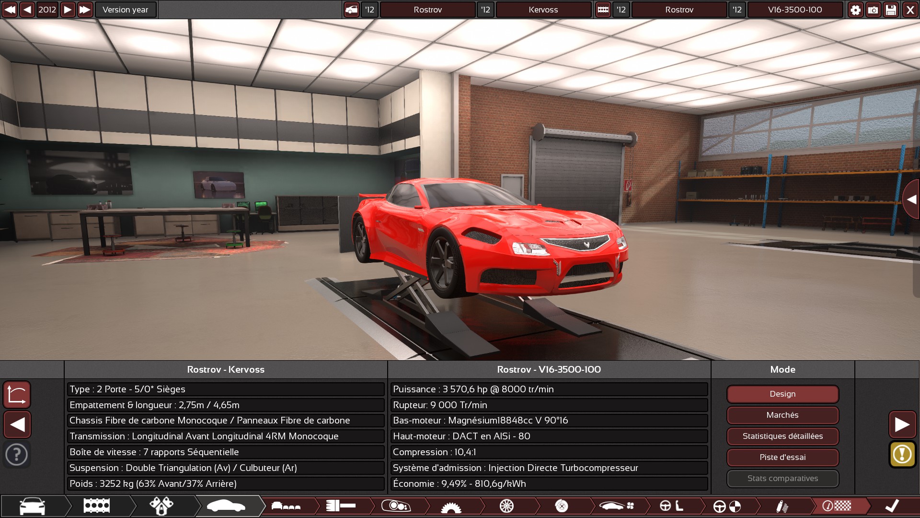Click the 2012 year field
This screenshot has width=920, height=518.
47,10
